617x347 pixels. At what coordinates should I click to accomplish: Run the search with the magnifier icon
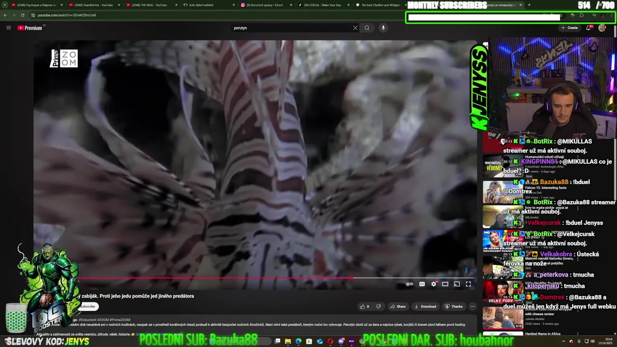coord(367,28)
